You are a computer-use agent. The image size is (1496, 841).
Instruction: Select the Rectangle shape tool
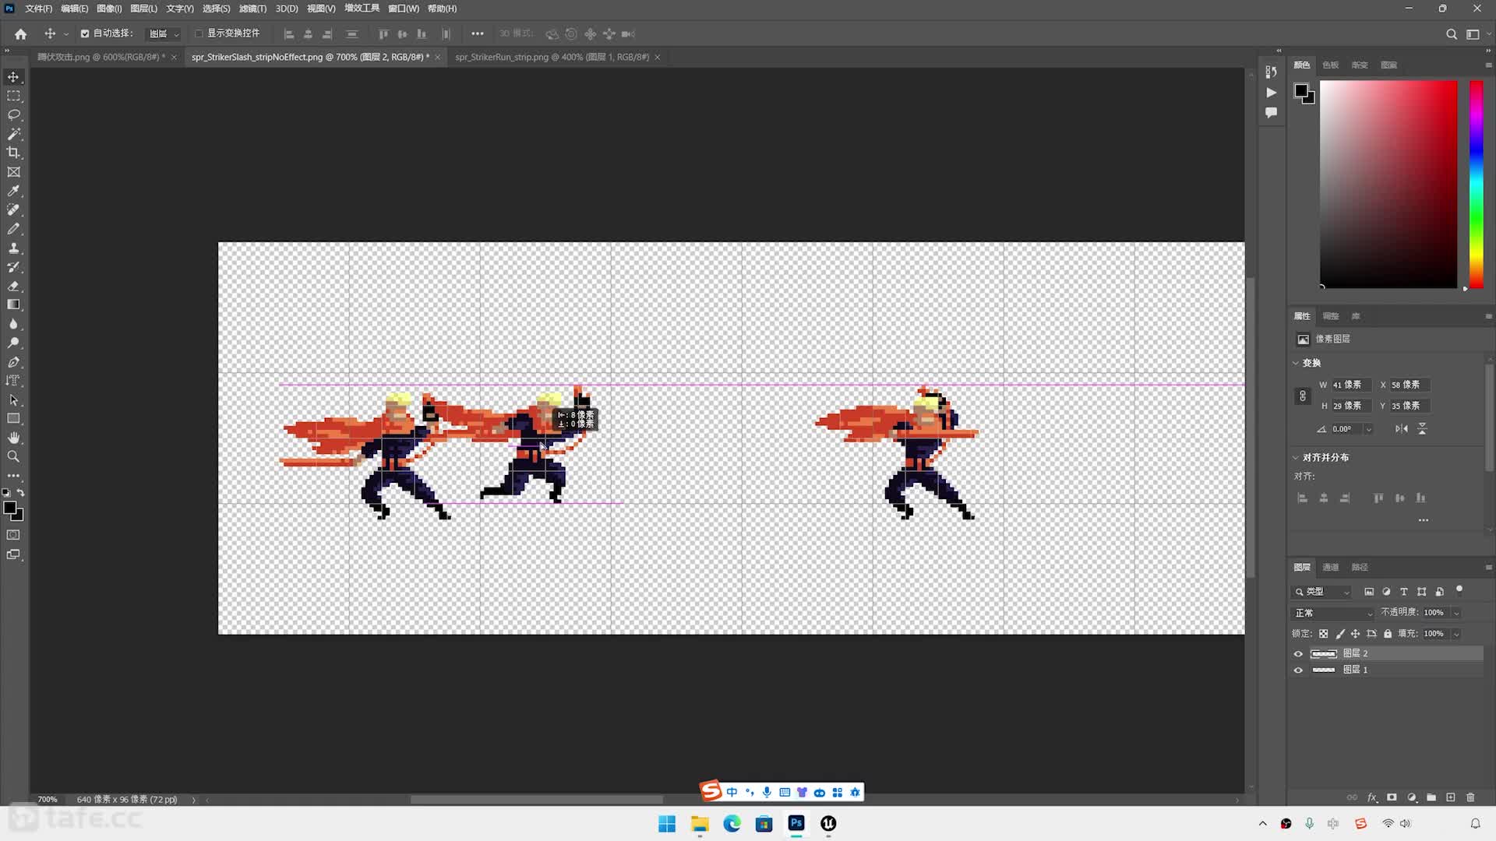(x=13, y=419)
